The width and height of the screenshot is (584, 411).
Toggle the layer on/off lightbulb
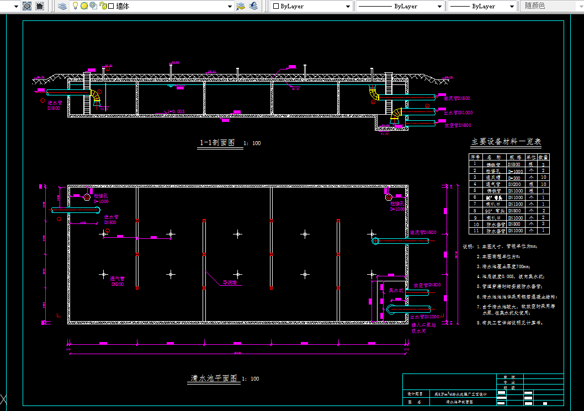coord(76,6)
